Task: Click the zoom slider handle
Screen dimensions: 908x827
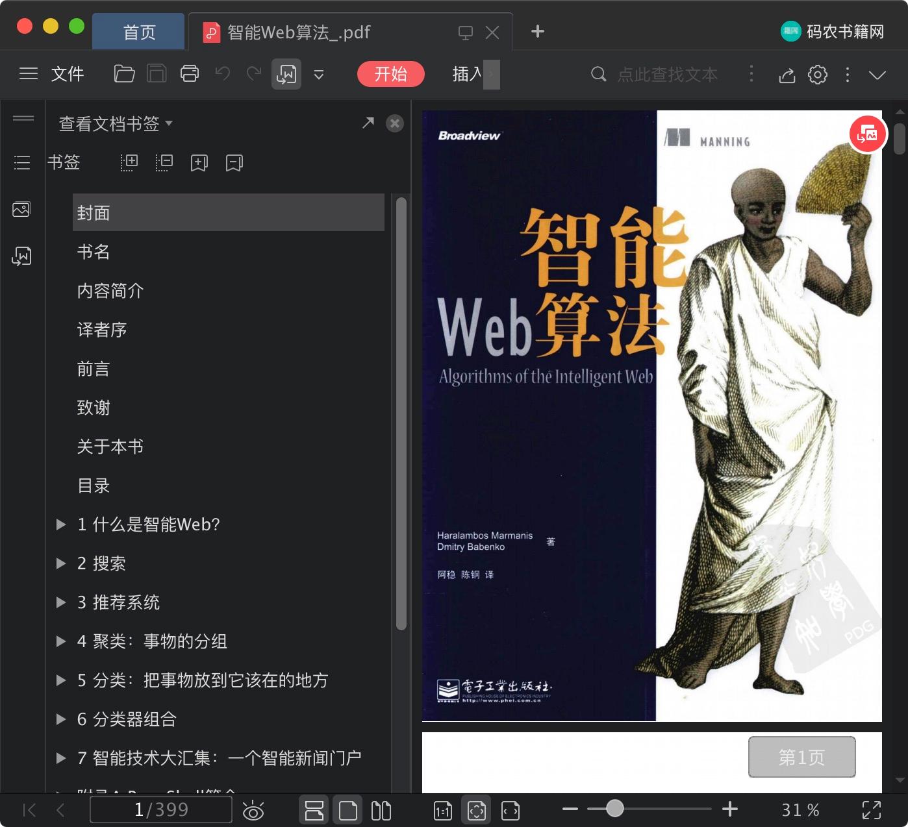Action: click(x=614, y=808)
